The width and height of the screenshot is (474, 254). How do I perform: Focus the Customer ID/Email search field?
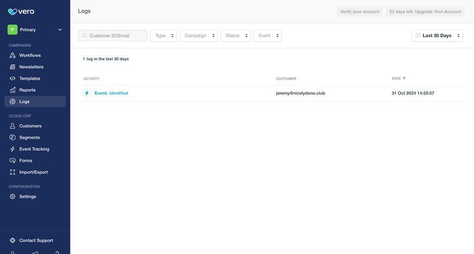click(113, 36)
